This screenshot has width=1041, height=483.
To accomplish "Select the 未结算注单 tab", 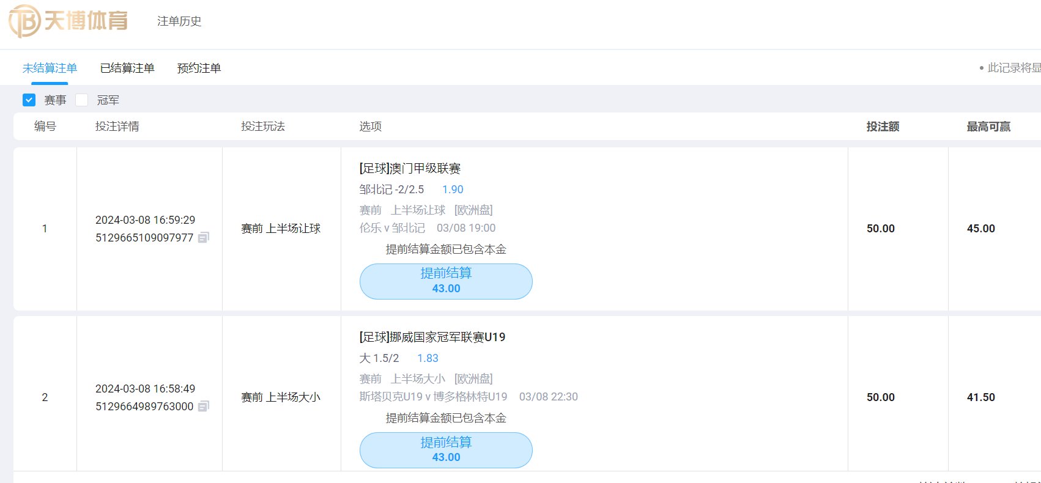I will point(50,68).
